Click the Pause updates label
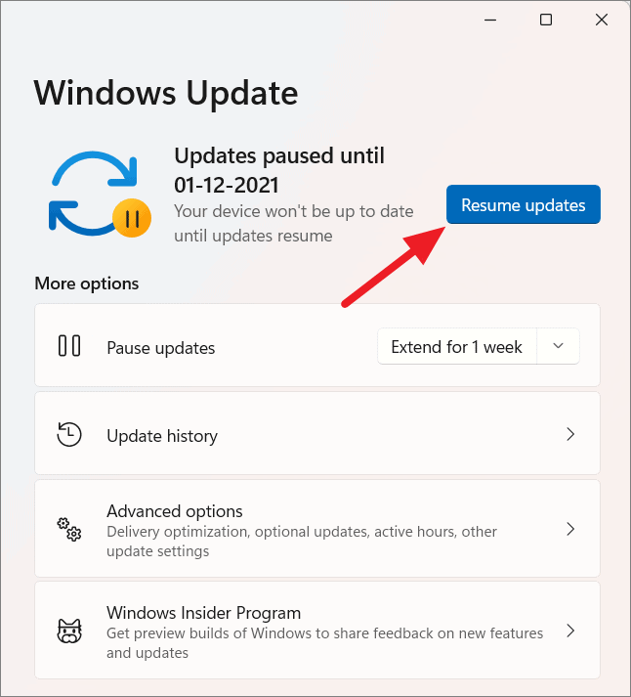 (x=161, y=348)
